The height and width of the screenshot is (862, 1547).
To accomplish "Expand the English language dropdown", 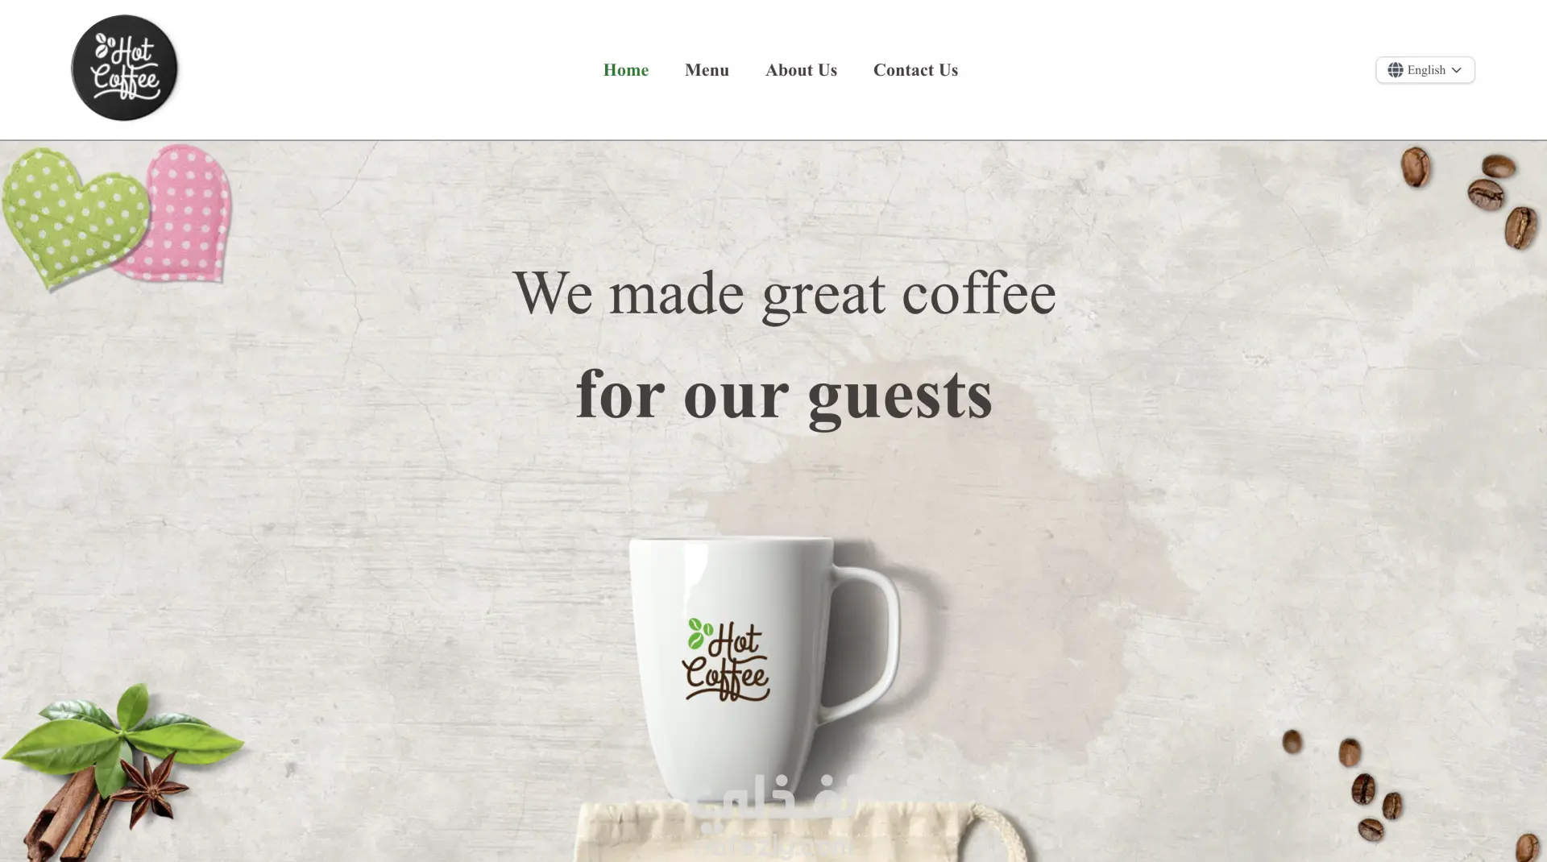I will pos(1425,70).
